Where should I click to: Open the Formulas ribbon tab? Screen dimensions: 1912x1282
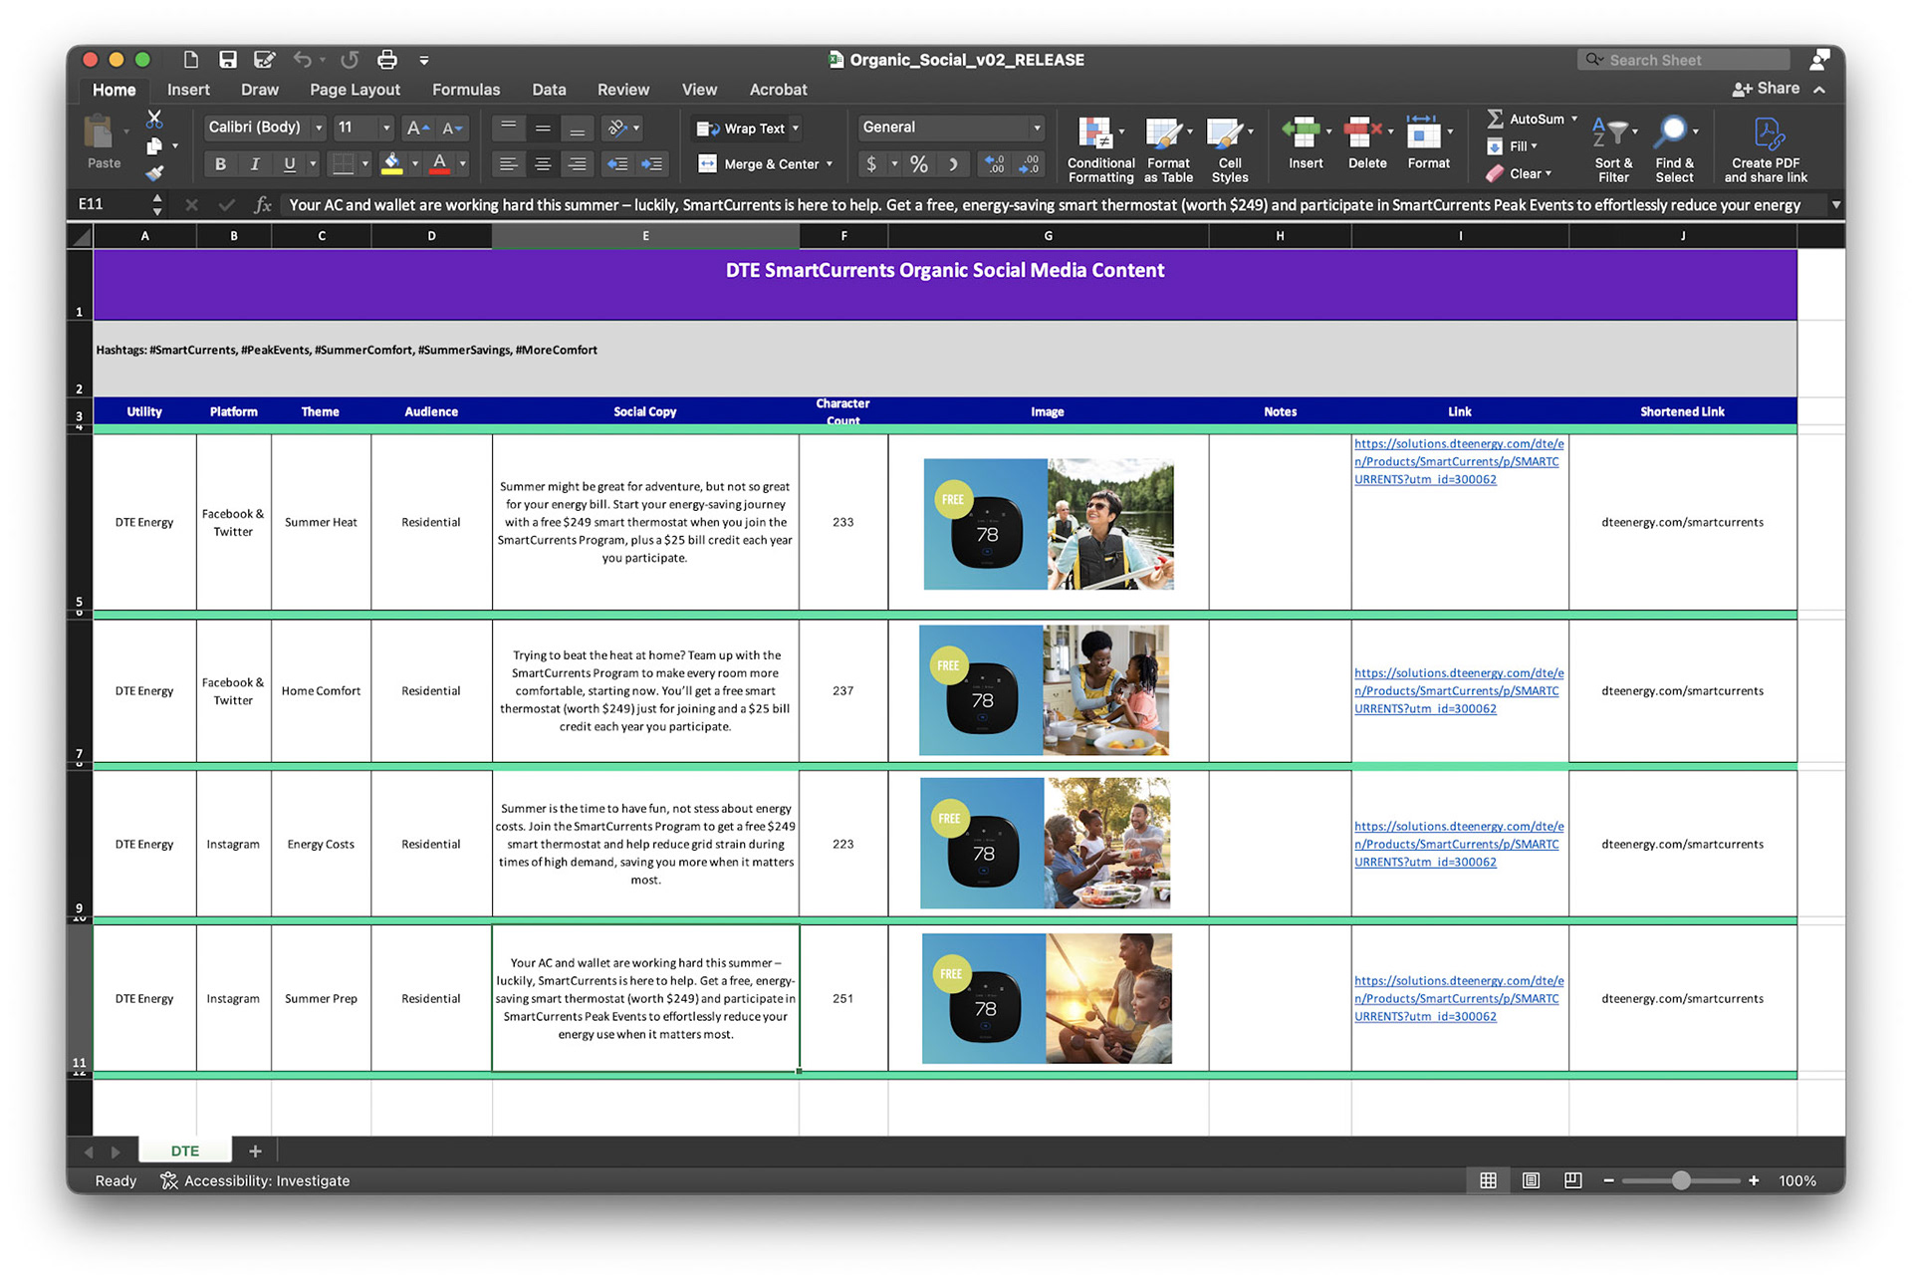pyautogui.click(x=465, y=90)
